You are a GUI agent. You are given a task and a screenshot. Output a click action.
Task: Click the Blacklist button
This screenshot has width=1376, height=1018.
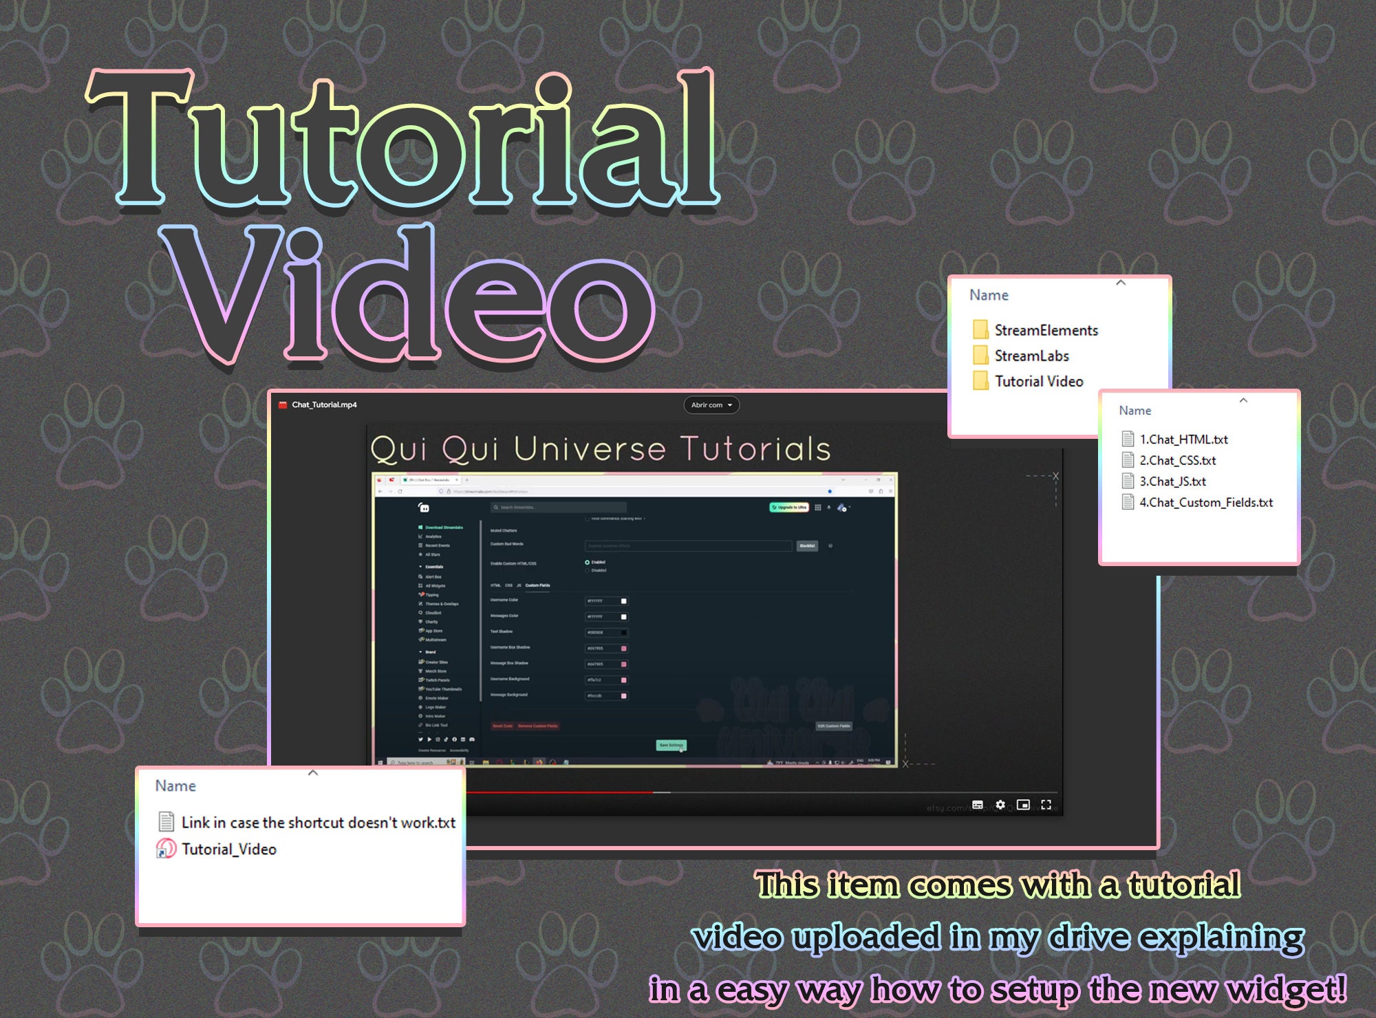(x=807, y=545)
